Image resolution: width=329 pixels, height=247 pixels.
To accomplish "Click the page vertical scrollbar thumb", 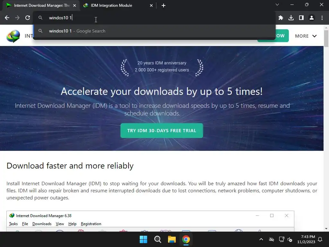I will point(326,39).
